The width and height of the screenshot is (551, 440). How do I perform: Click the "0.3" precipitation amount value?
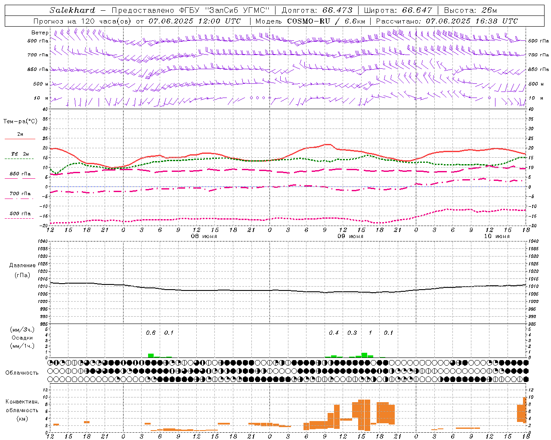352,333
